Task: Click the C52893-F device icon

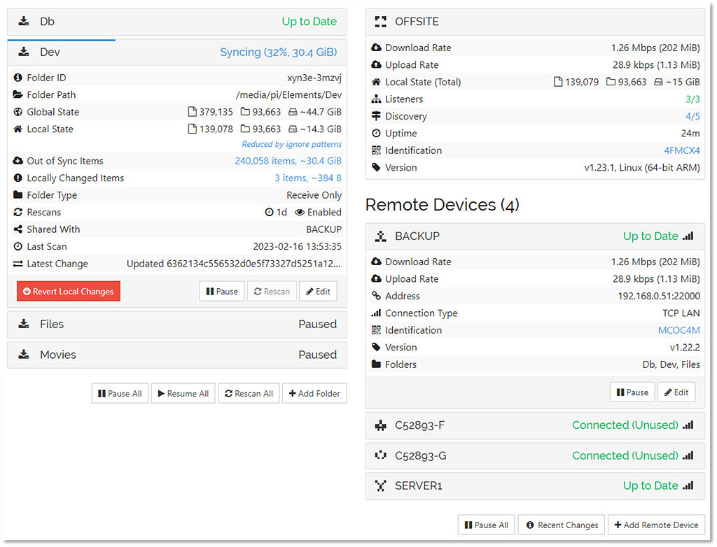Action: 380,425
